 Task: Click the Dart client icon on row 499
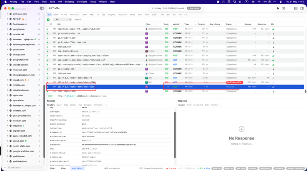point(147,78)
